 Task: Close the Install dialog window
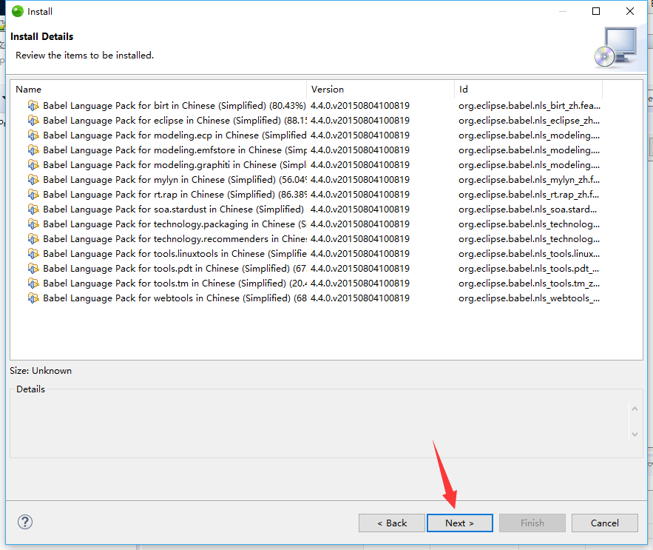point(630,11)
